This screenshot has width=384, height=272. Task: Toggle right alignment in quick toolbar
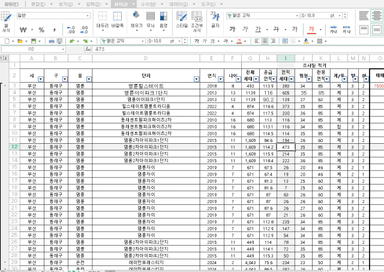point(272,41)
